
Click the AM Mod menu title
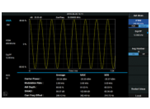[138, 15]
